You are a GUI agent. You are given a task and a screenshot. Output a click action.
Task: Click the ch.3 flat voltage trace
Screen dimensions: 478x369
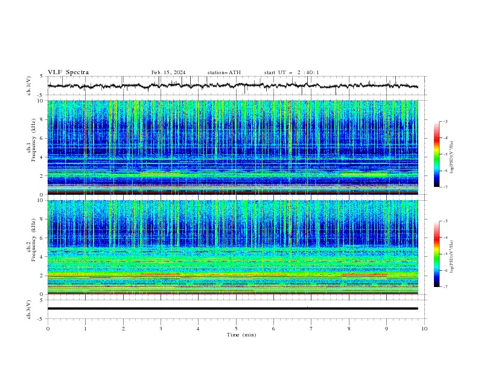(232, 309)
